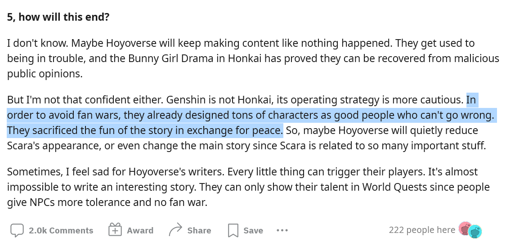Click the "222 people here" indicator
Image resolution: width=506 pixels, height=246 pixels.
421,230
